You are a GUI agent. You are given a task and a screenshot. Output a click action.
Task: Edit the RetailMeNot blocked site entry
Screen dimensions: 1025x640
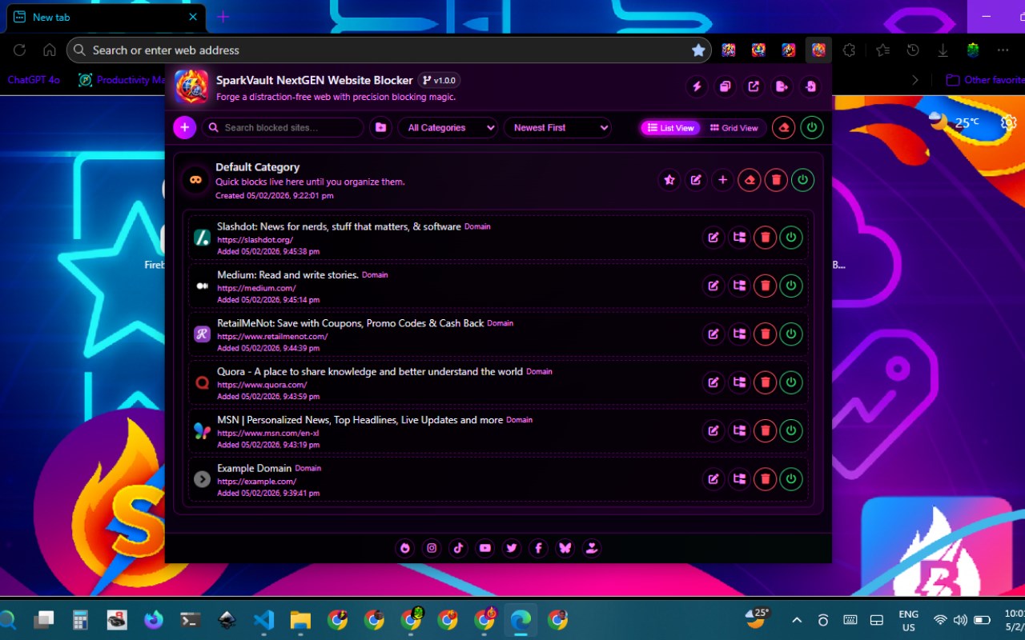tap(713, 334)
